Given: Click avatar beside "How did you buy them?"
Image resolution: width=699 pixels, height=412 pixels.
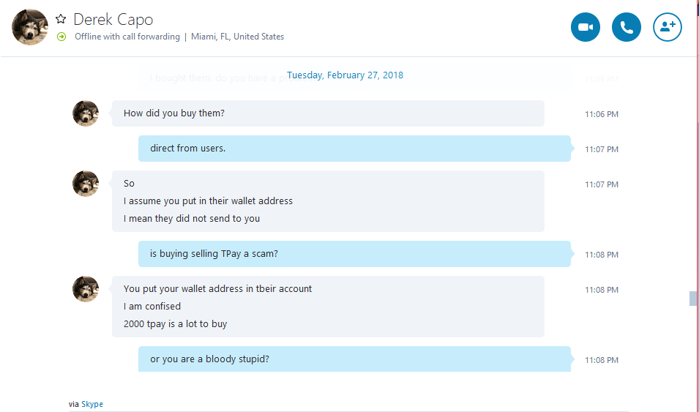Looking at the screenshot, I should 86,113.
